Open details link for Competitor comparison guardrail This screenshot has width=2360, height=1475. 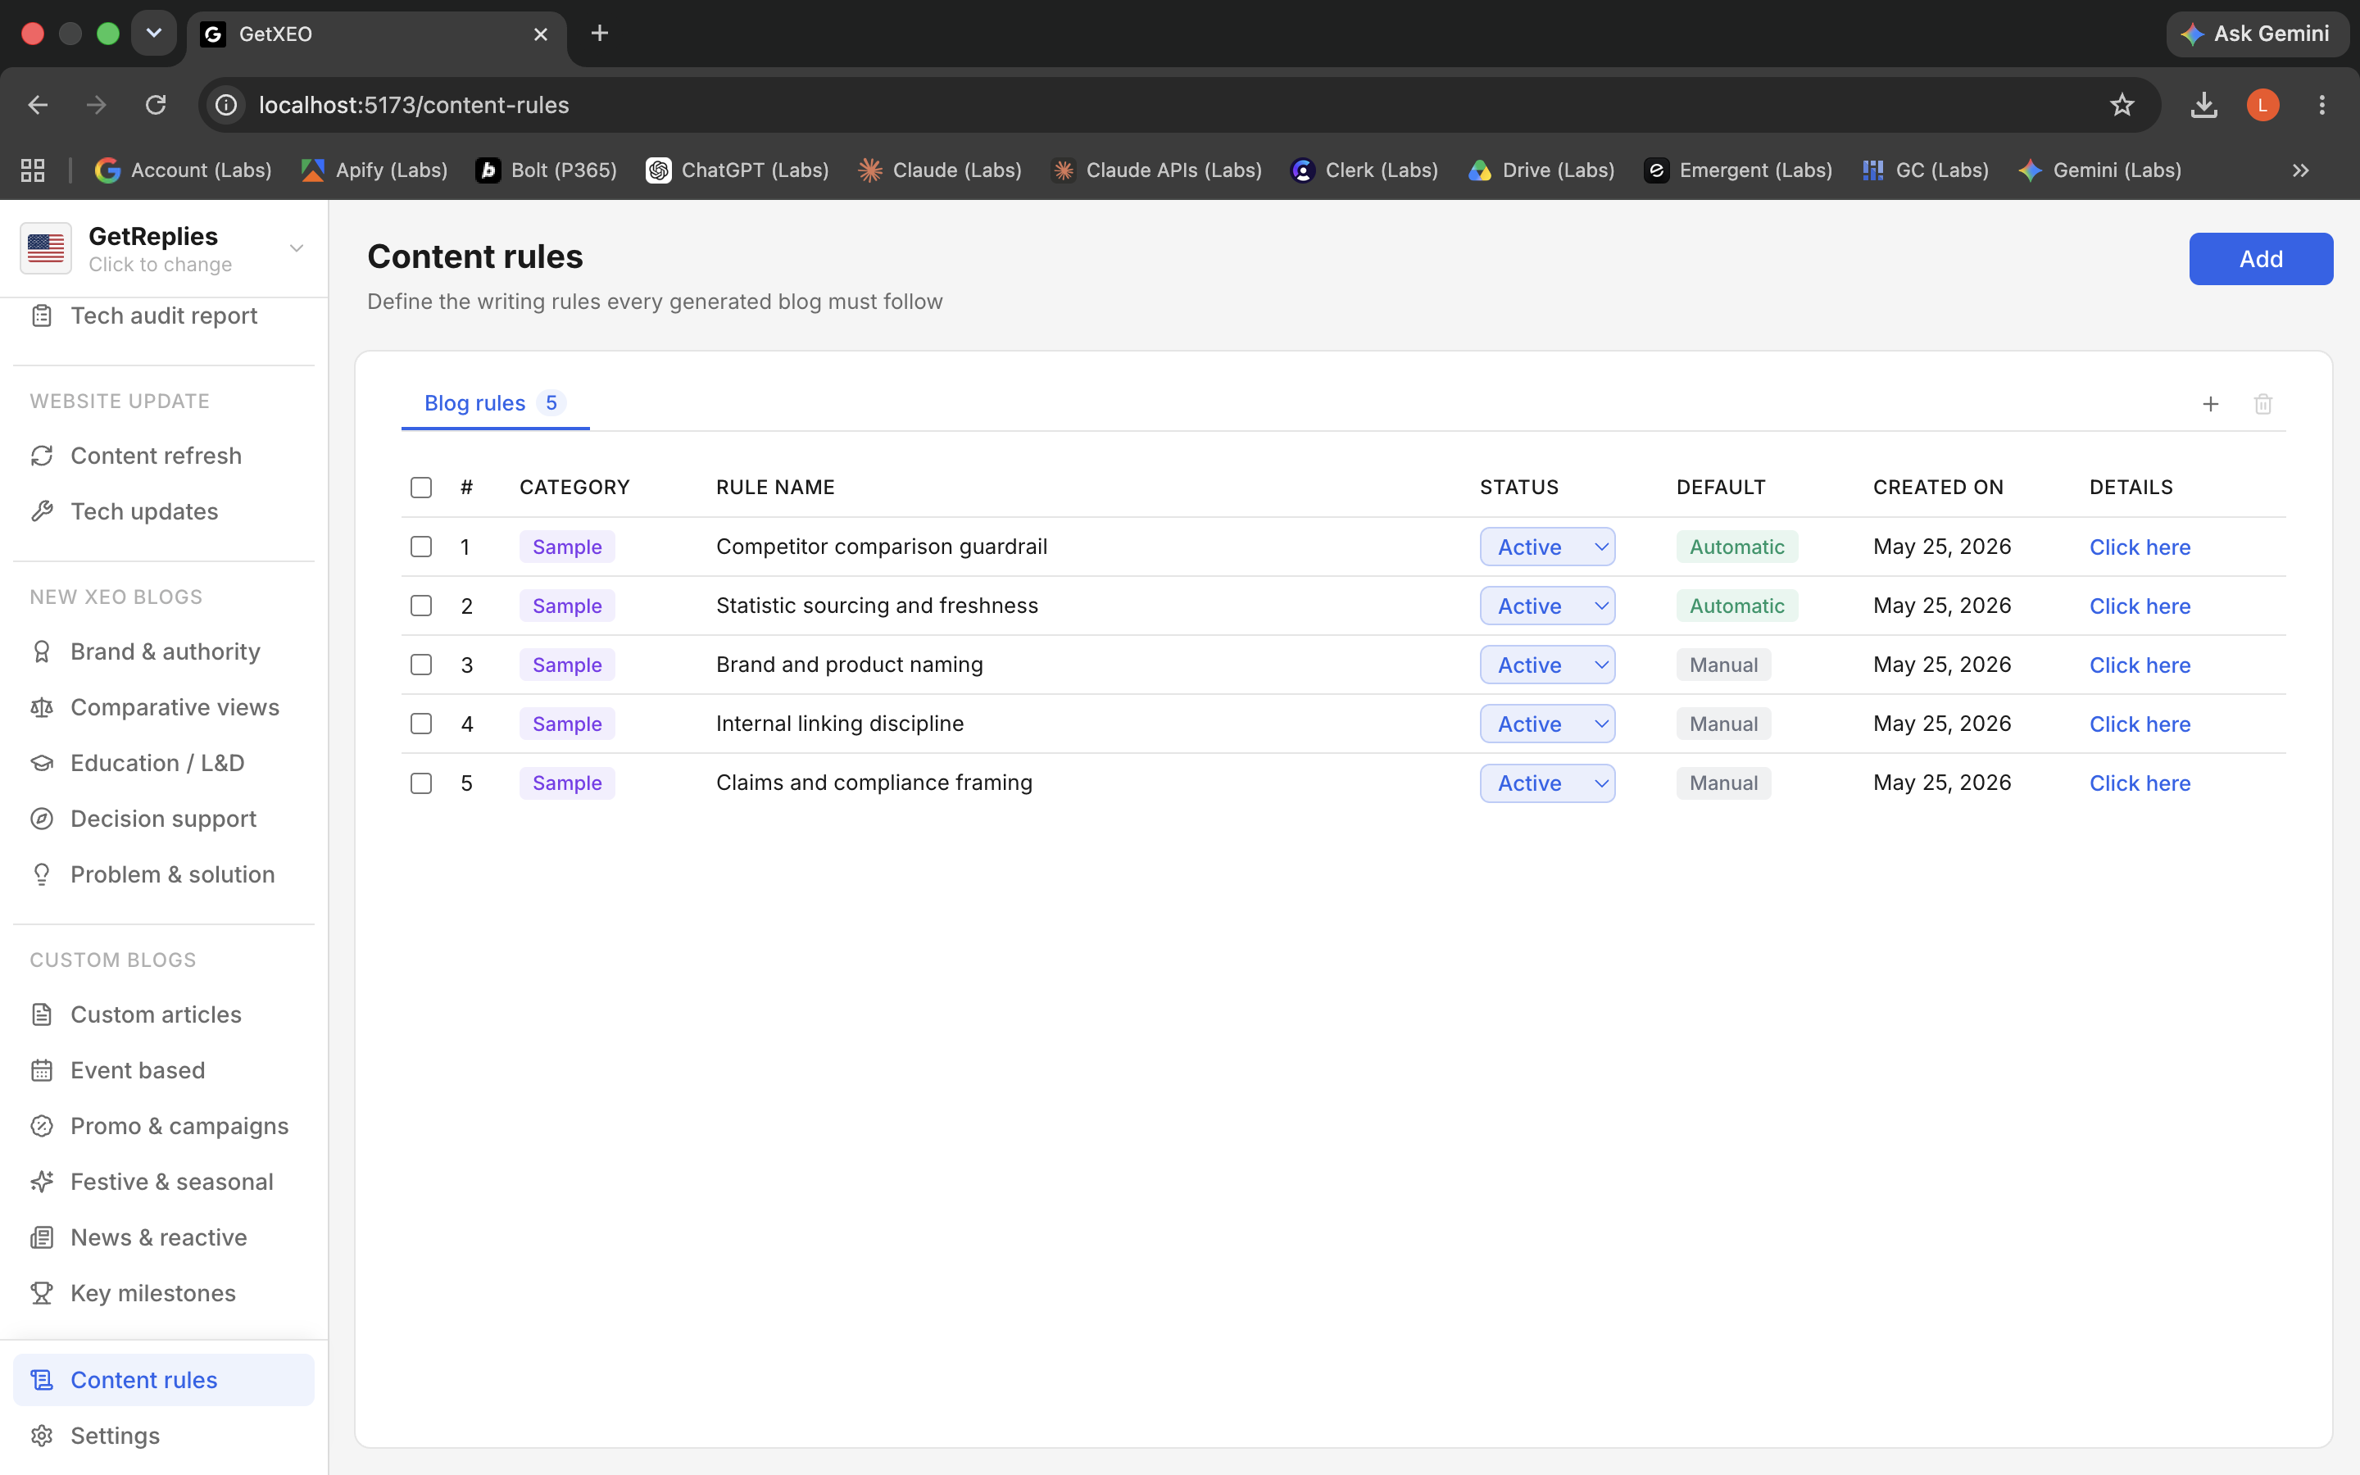(x=2140, y=547)
